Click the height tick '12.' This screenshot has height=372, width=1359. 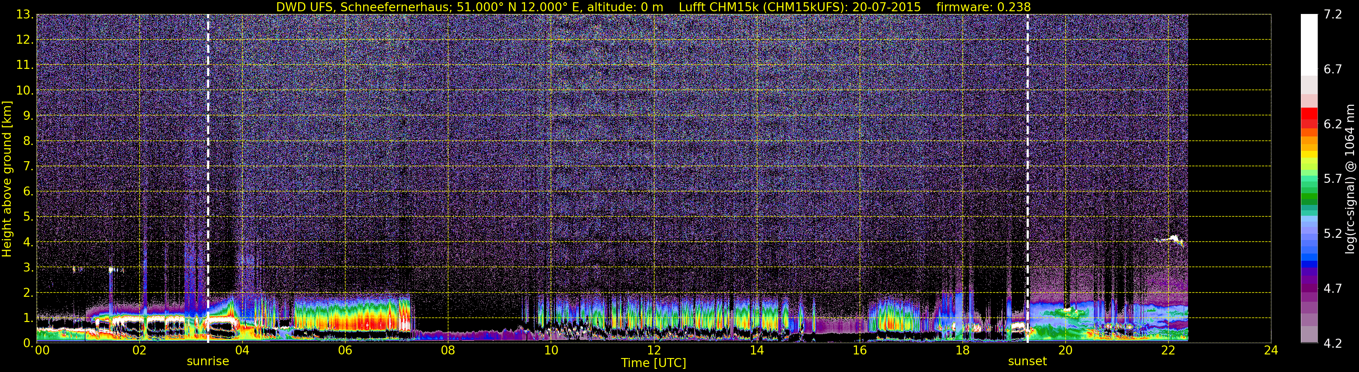click(25, 40)
